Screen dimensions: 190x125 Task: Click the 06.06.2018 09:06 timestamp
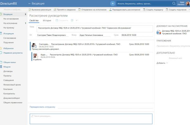coord(48,57)
